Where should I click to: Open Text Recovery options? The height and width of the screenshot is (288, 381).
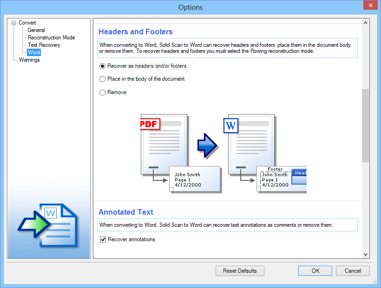[x=44, y=45]
